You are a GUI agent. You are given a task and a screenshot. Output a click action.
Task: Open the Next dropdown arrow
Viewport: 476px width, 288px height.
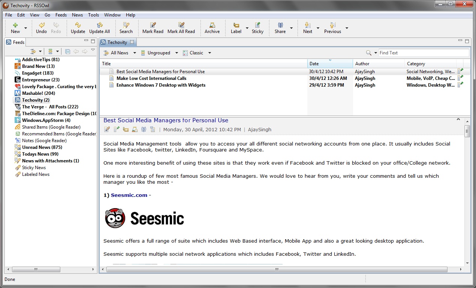(x=318, y=28)
